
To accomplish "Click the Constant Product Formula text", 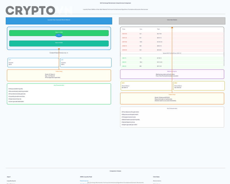I will point(59,53).
